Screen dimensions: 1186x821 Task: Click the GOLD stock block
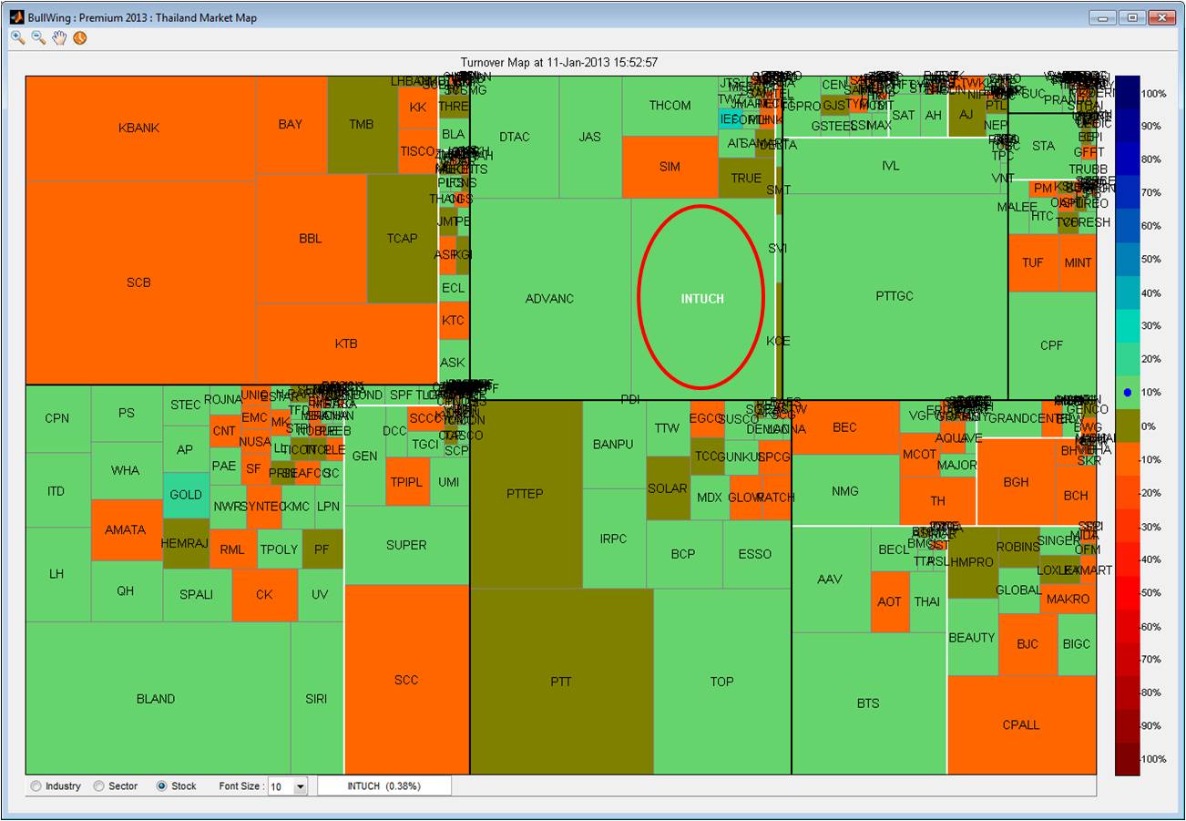click(x=186, y=495)
